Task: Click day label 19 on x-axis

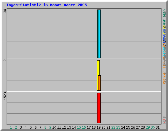Action: tap(98, 127)
